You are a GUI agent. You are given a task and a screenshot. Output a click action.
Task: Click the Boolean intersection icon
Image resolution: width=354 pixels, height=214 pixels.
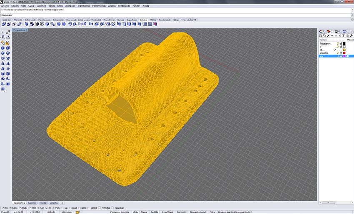click(14, 24)
